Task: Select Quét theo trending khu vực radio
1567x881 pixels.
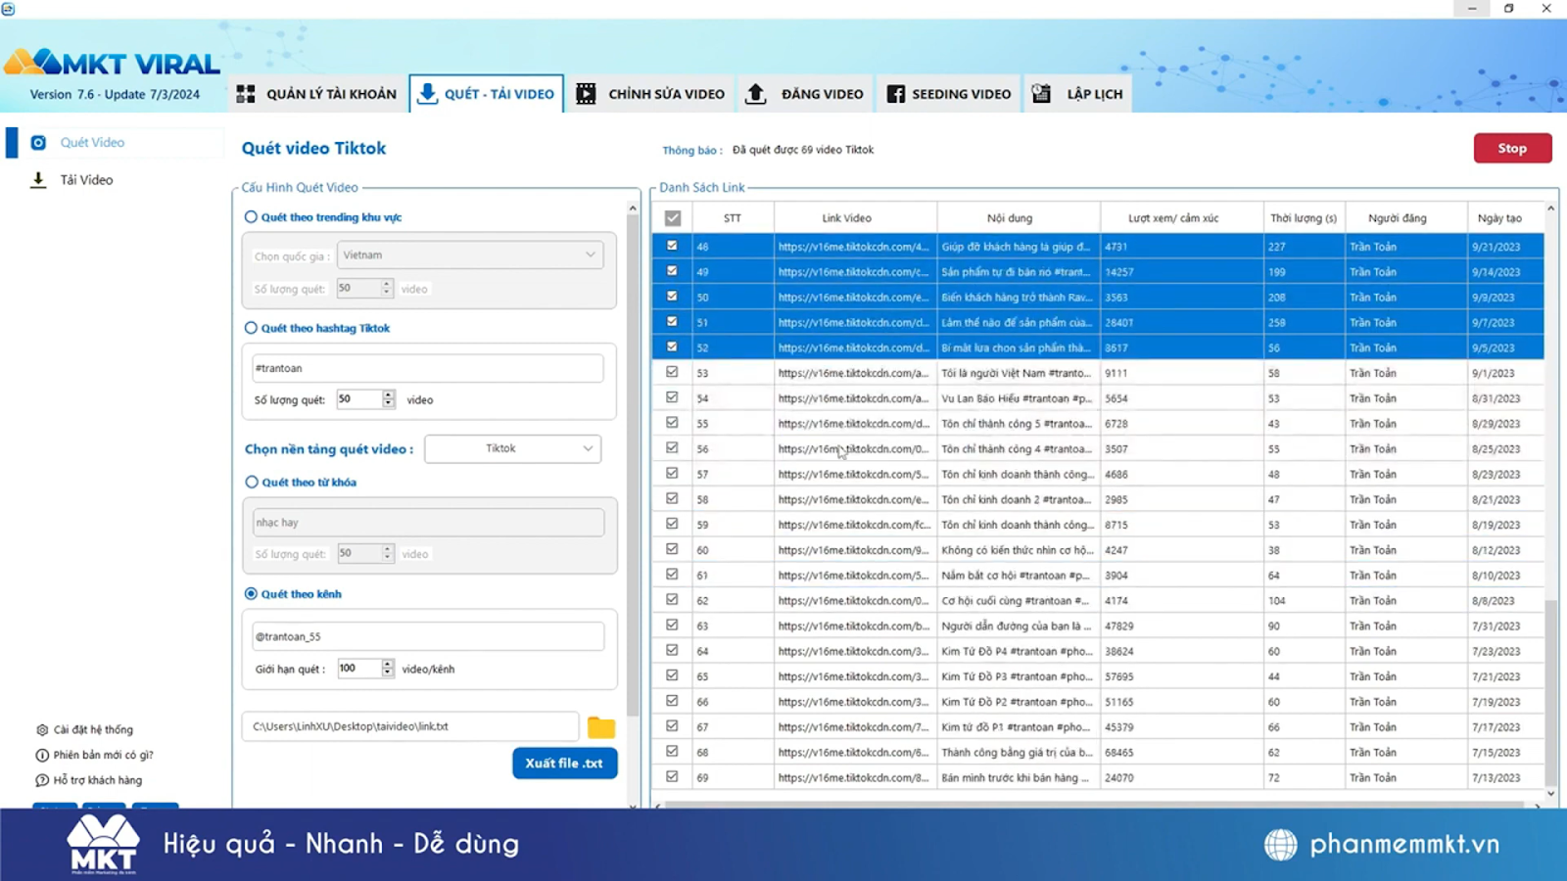Action: [251, 217]
